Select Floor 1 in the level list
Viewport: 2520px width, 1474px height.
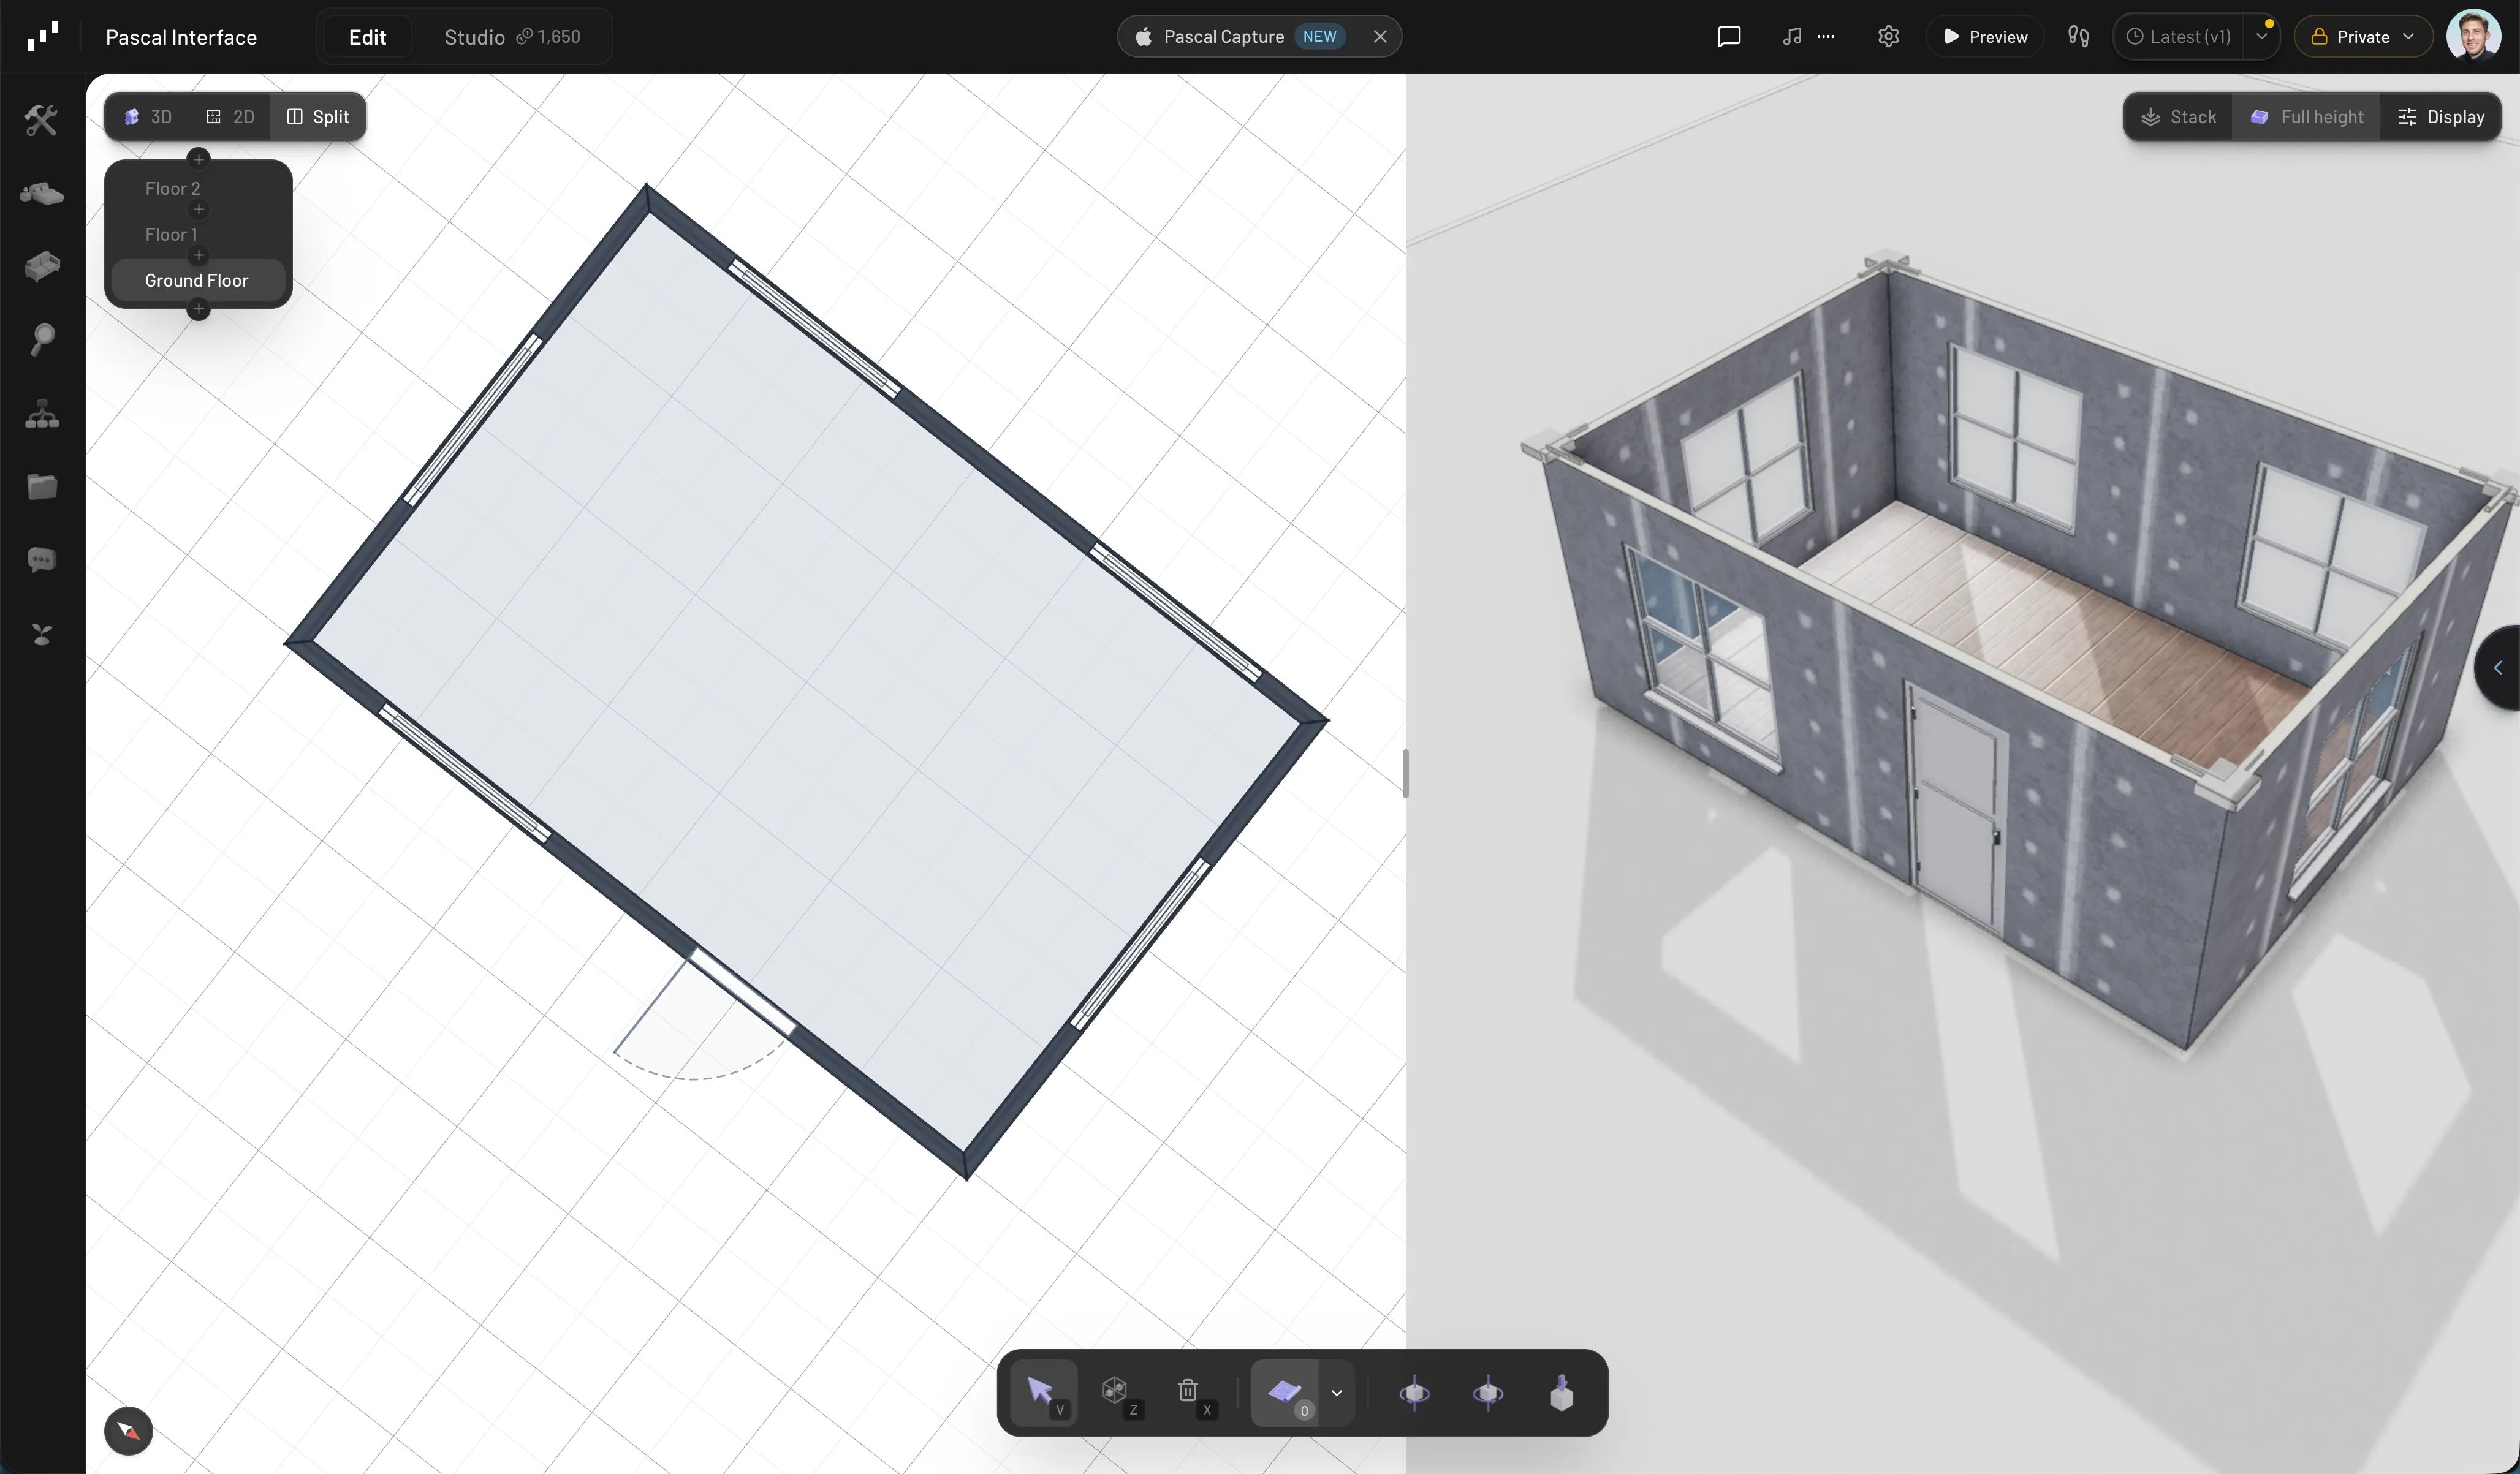[x=198, y=234]
